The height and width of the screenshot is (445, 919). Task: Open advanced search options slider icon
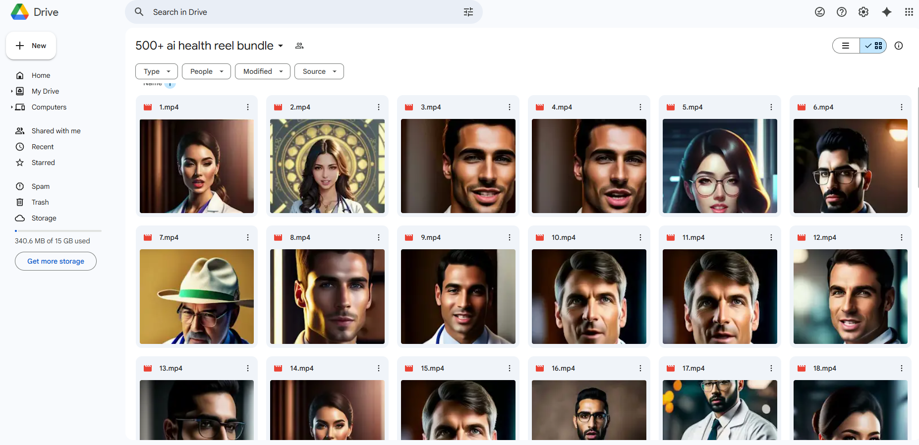pos(468,12)
